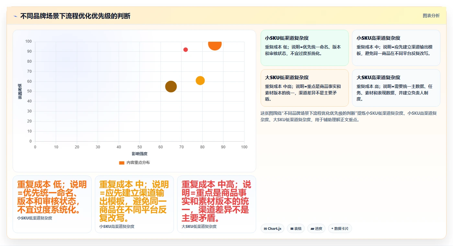Toggle the 内容重点分布 legend item
This screenshot has width=453, height=246.
134,163
